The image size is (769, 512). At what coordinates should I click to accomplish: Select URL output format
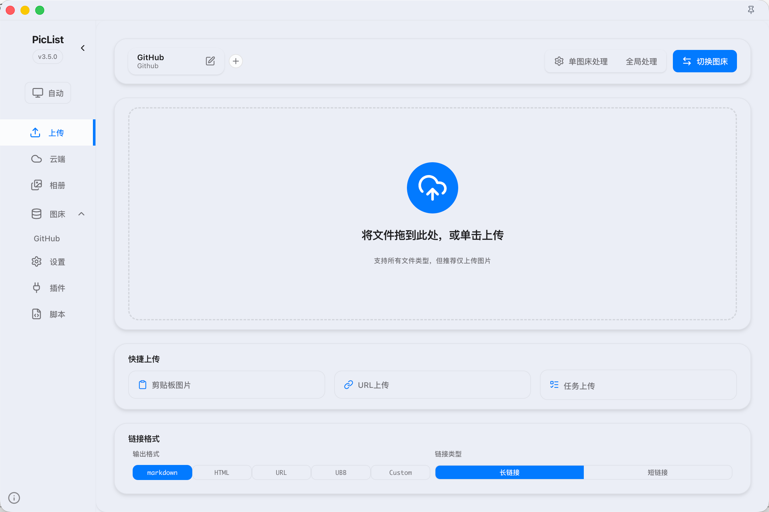pos(281,473)
